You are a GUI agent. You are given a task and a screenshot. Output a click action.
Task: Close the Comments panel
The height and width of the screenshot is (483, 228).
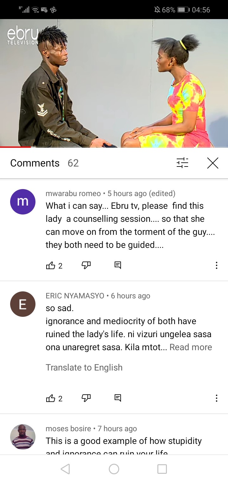213,163
